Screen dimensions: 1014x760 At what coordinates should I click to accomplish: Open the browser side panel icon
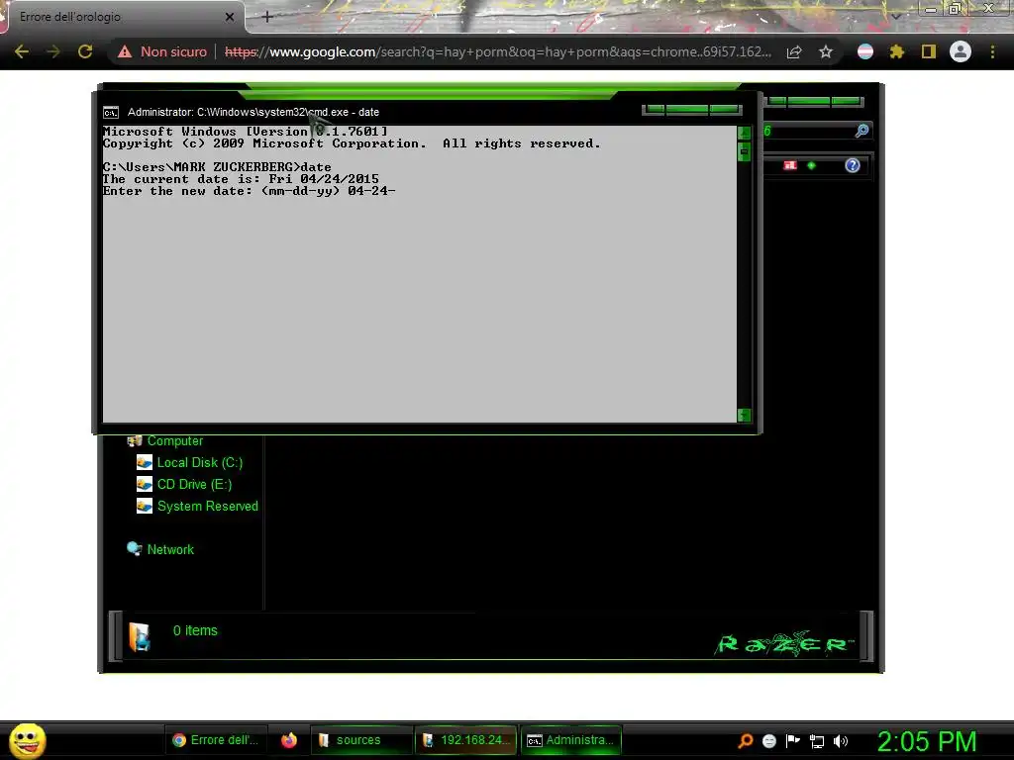pos(929,51)
